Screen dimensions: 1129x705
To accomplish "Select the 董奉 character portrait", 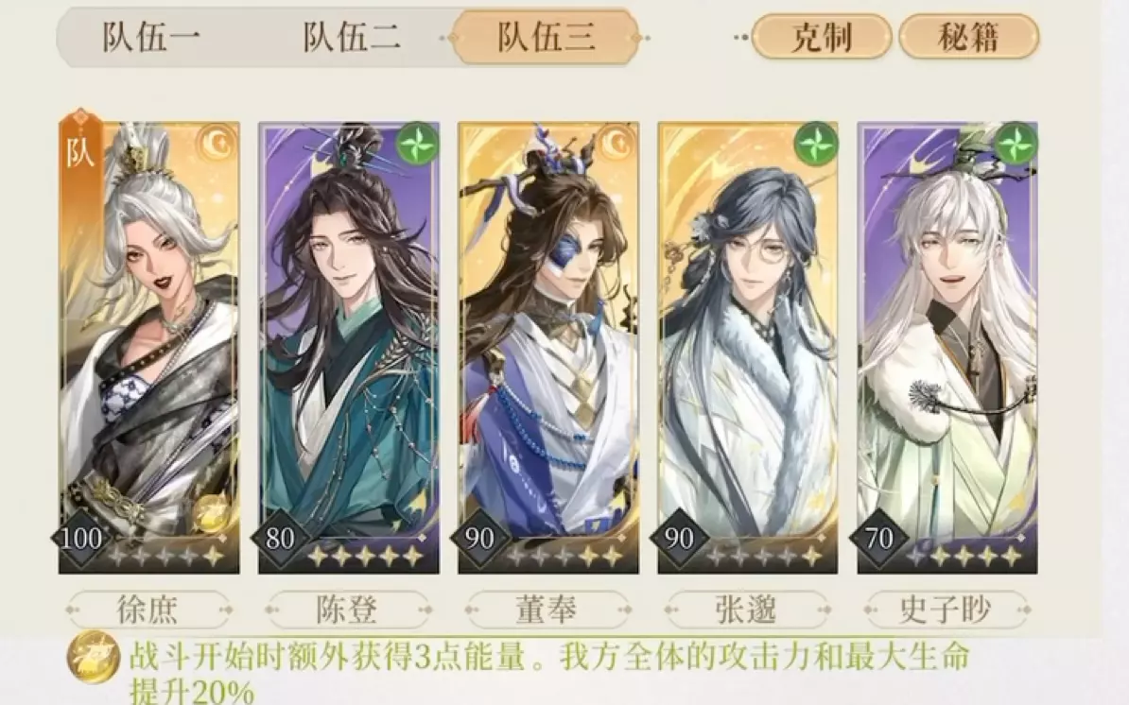I will [x=548, y=348].
